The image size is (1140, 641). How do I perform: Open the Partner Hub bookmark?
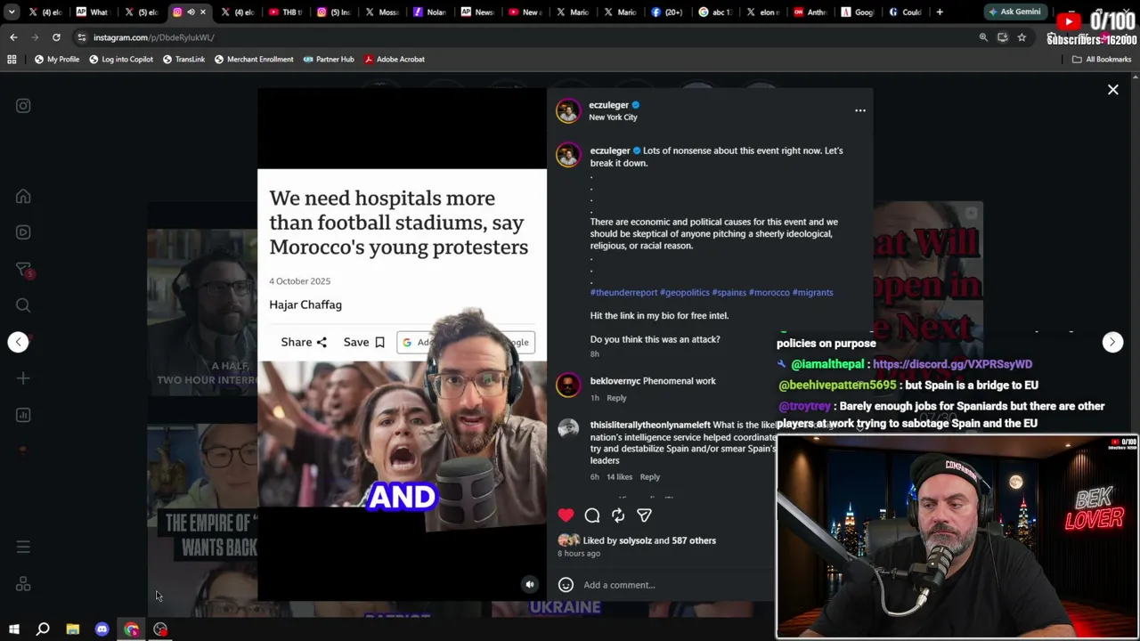[x=329, y=60]
